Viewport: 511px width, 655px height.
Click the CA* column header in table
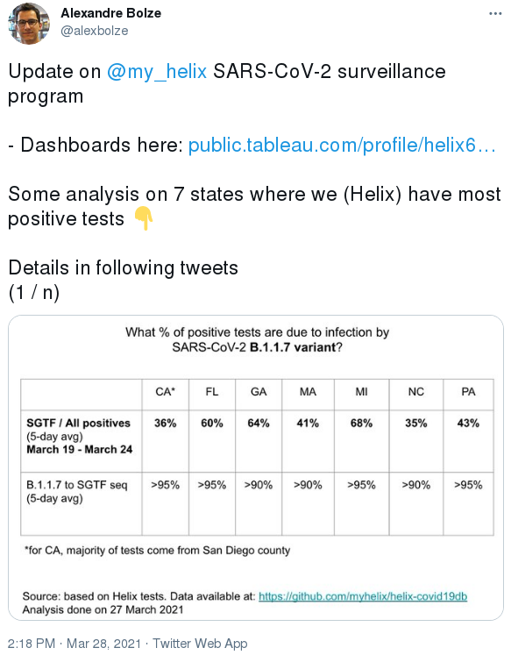click(166, 392)
